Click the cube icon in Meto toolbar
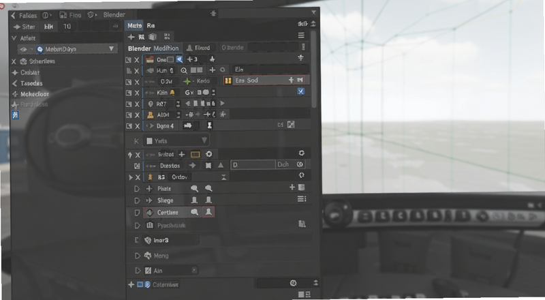The width and height of the screenshot is (545, 300). click(x=153, y=37)
